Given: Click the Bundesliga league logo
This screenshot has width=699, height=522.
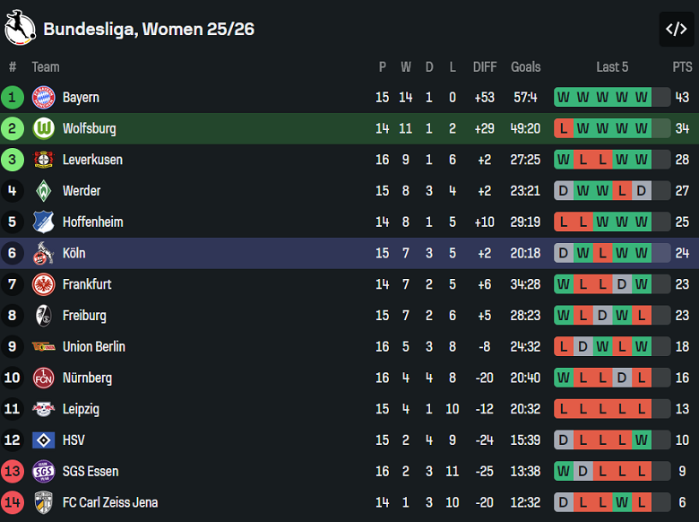Looking at the screenshot, I should tap(20, 29).
